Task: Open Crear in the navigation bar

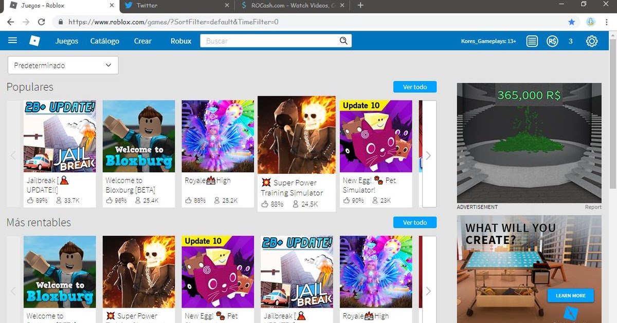Action: [x=143, y=41]
